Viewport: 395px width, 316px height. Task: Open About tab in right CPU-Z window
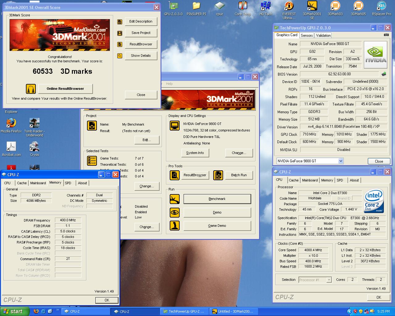(x=354, y=180)
